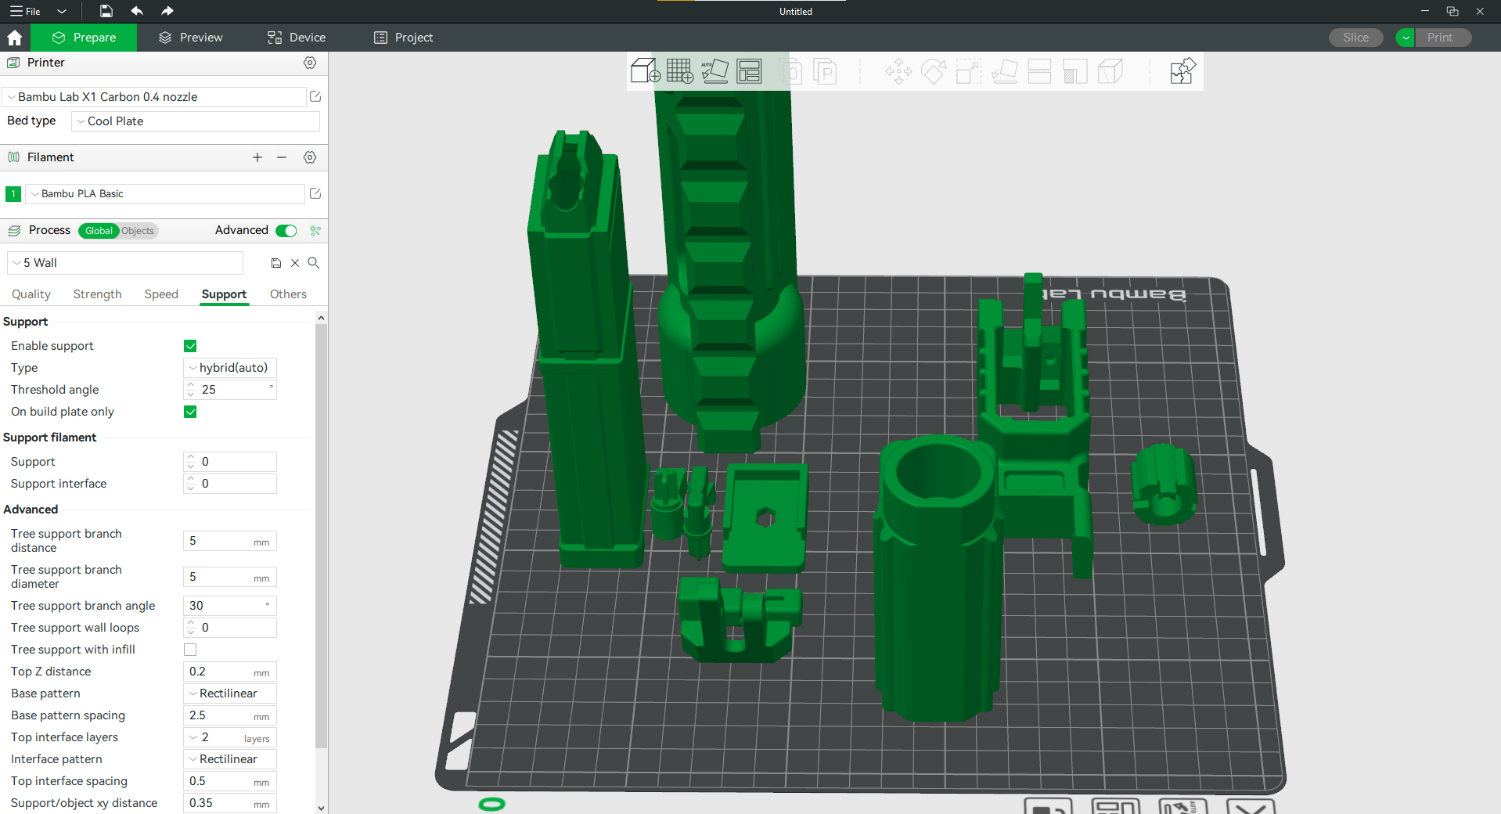This screenshot has width=1501, height=814.
Task: Add a new filament with plus
Action: coord(257,157)
